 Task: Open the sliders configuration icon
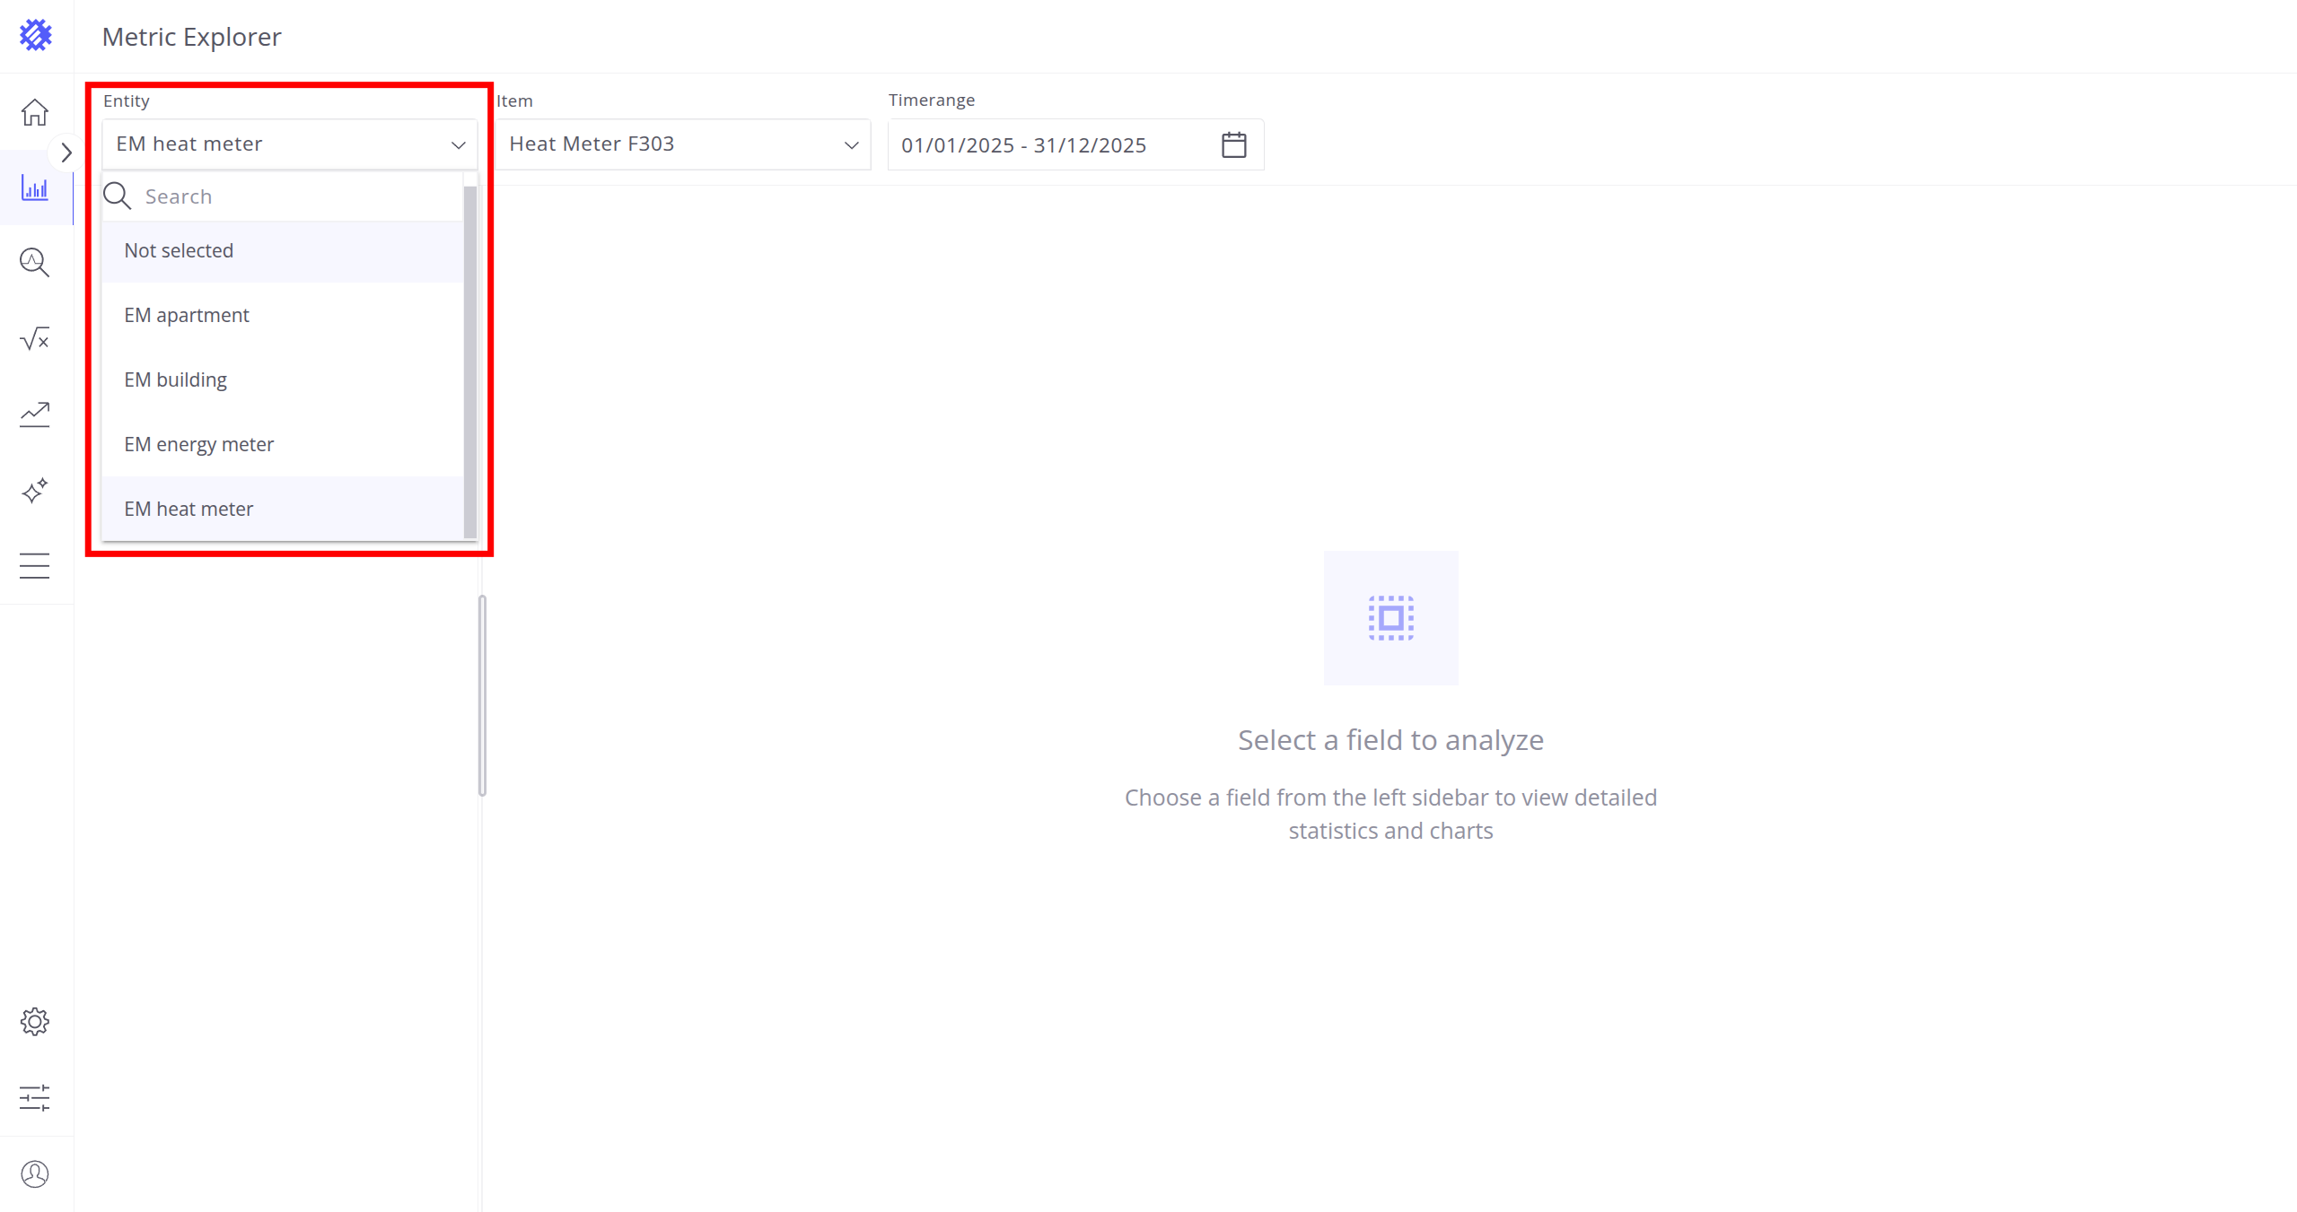pos(35,1097)
